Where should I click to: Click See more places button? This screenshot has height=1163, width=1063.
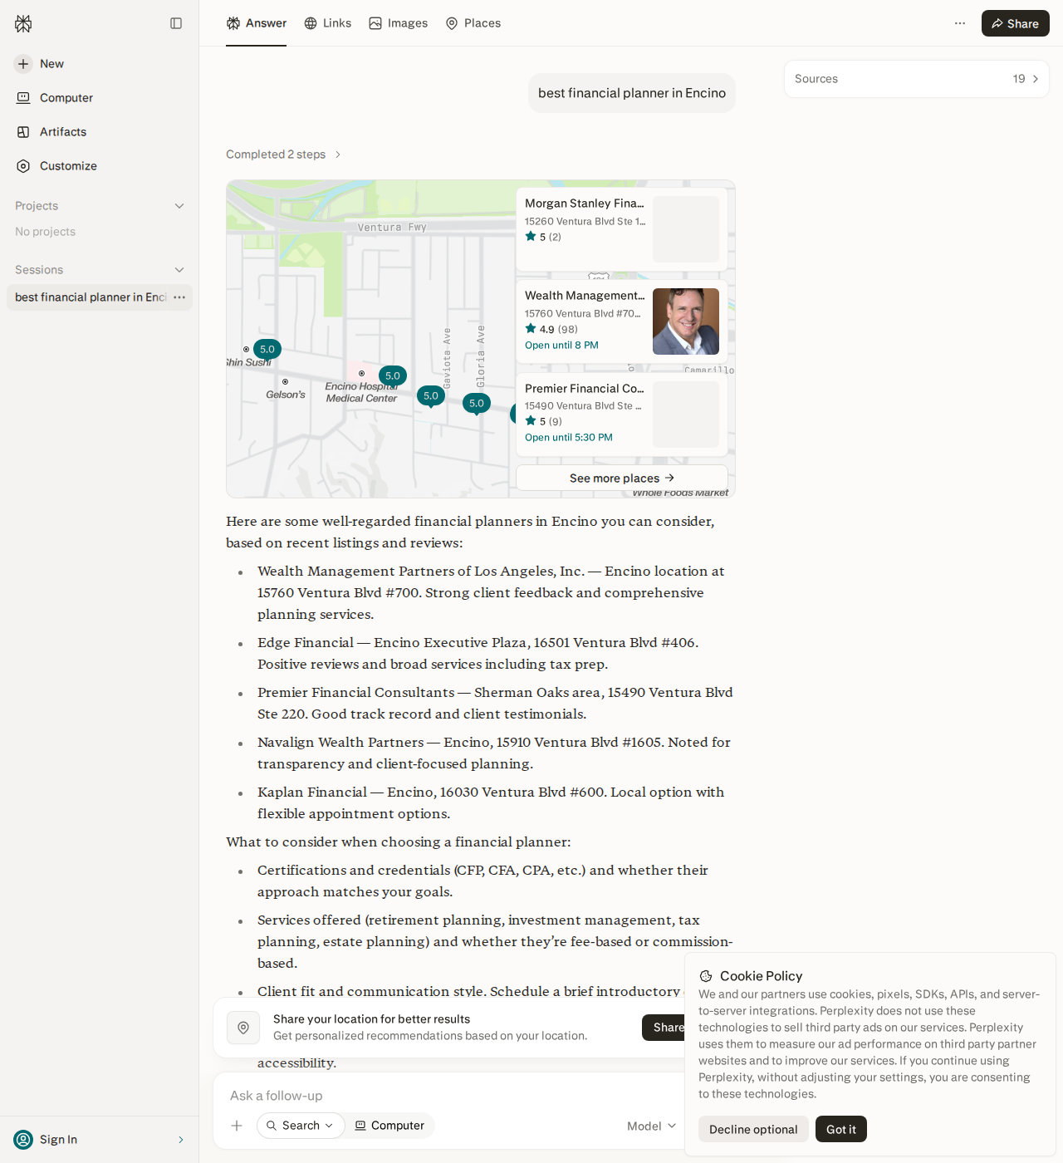click(x=622, y=478)
